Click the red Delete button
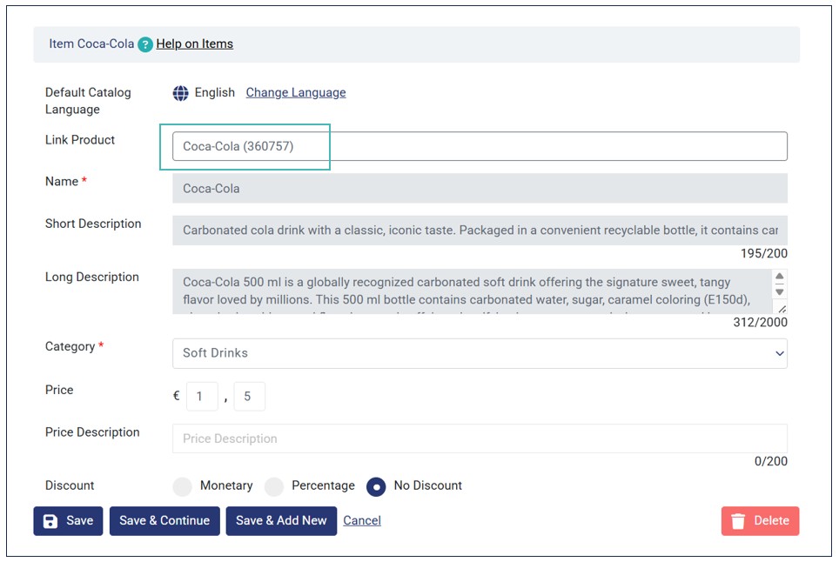The width and height of the screenshot is (839, 562). [760, 521]
